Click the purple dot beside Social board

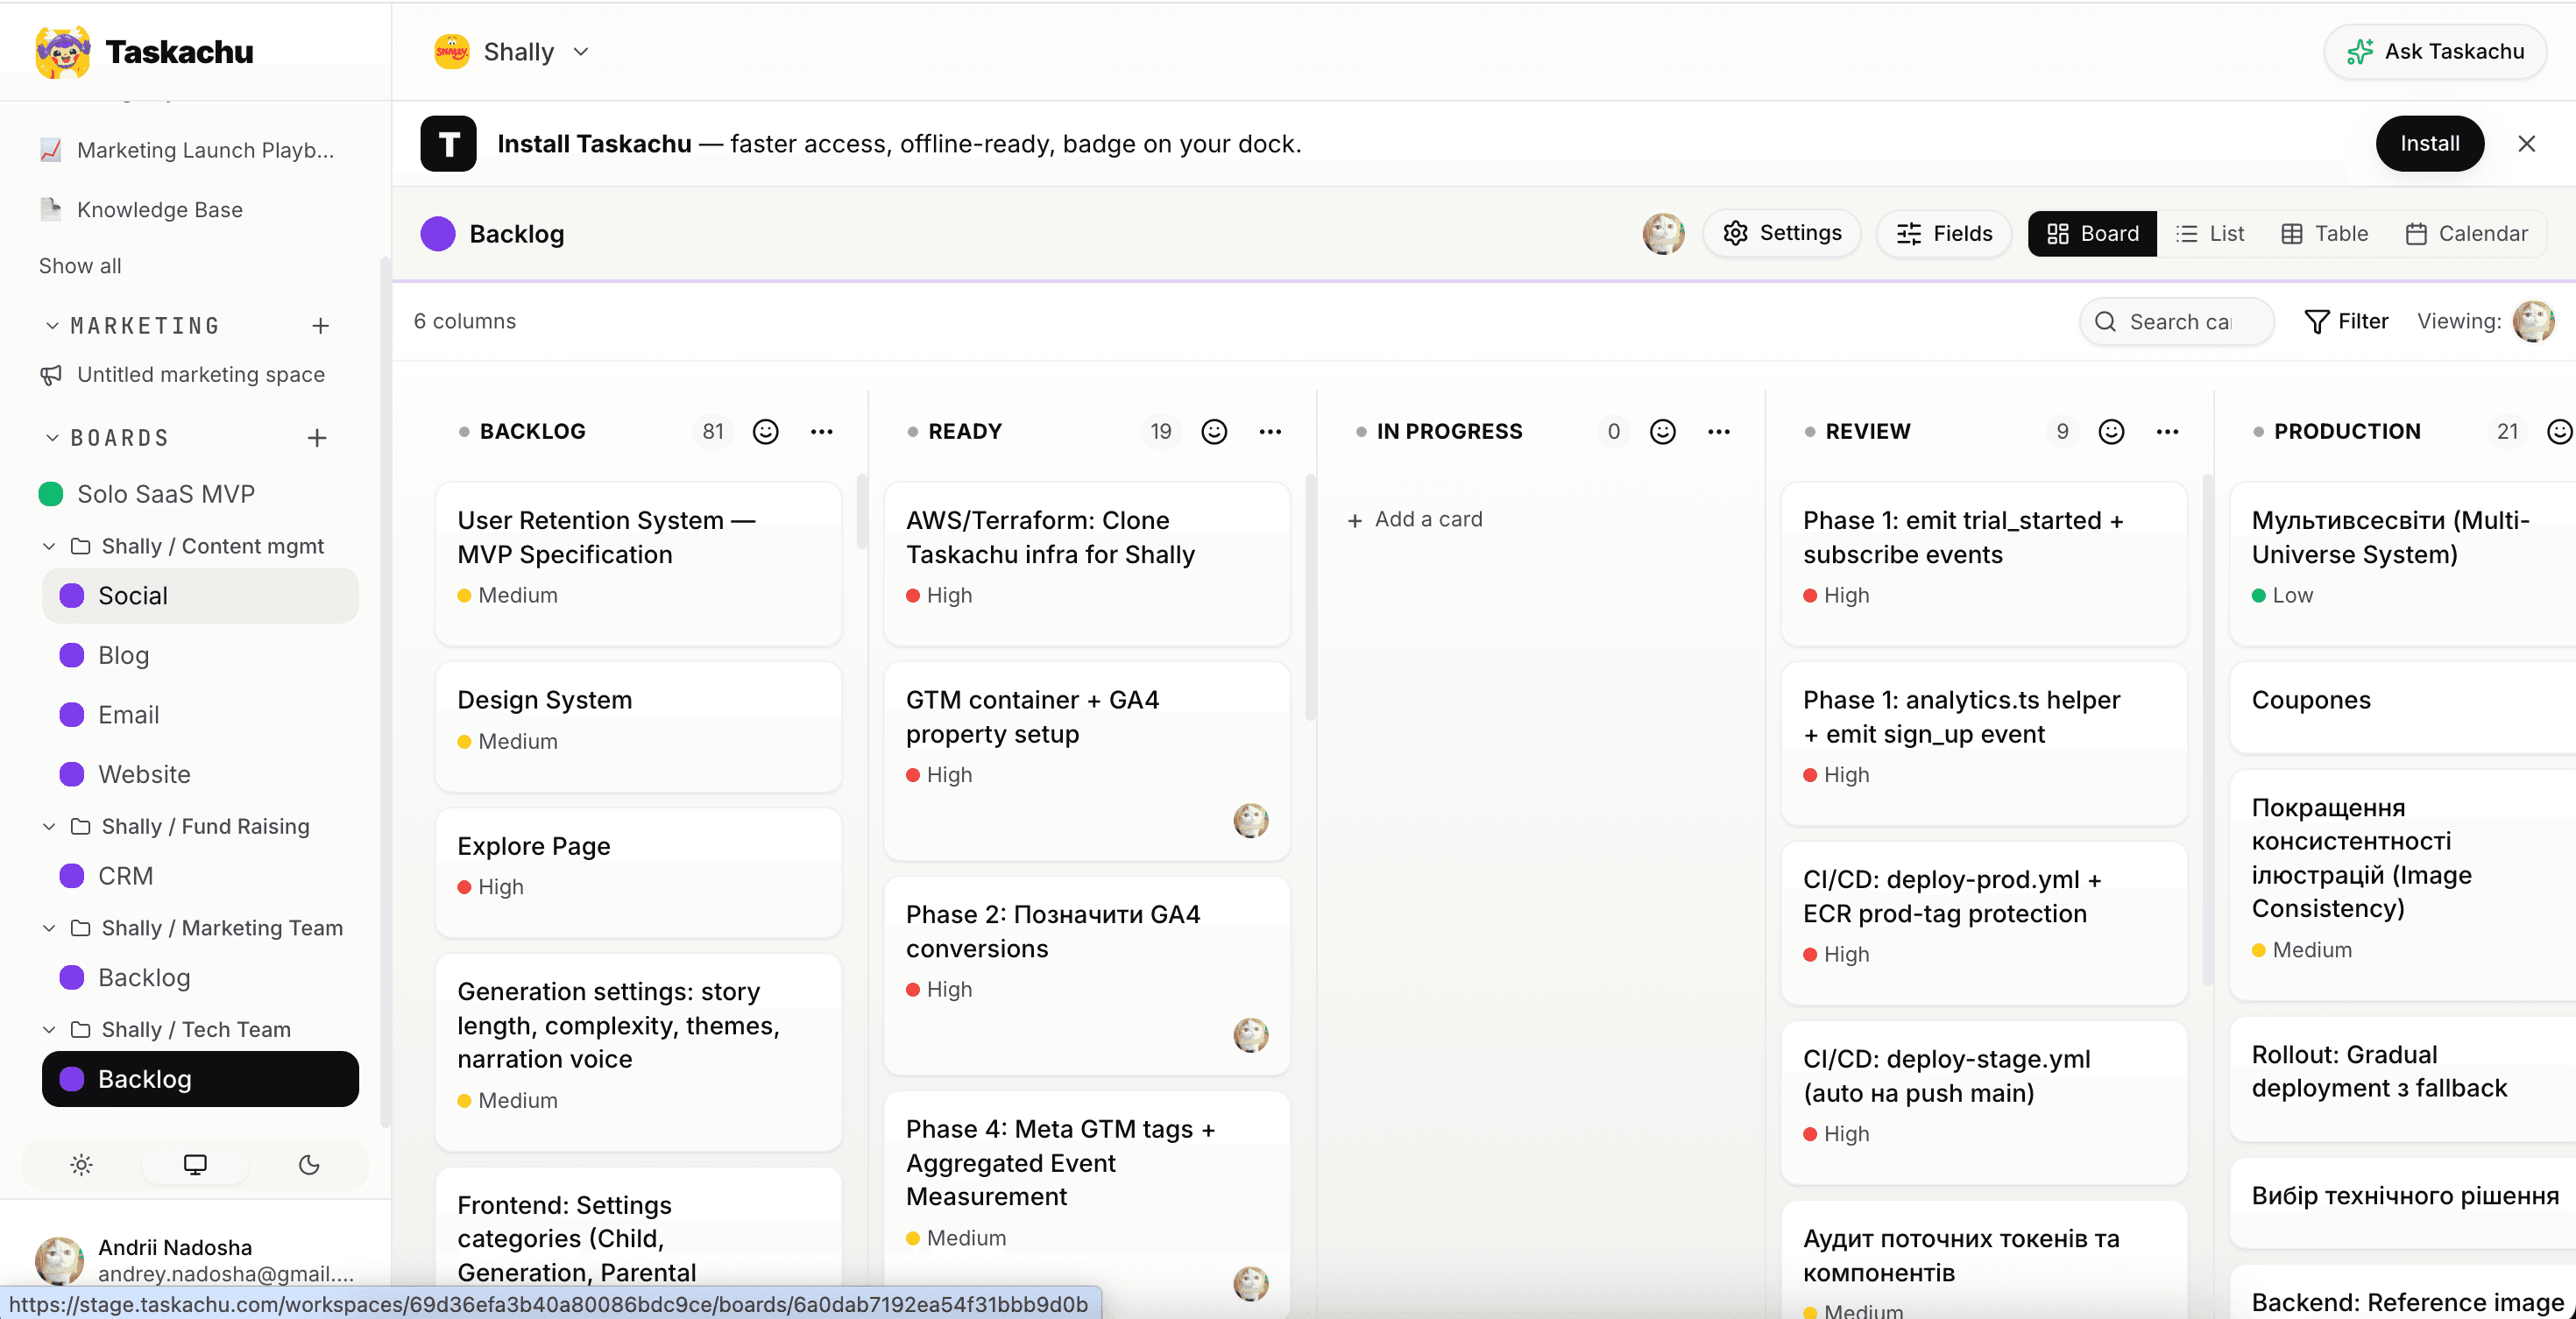point(72,596)
